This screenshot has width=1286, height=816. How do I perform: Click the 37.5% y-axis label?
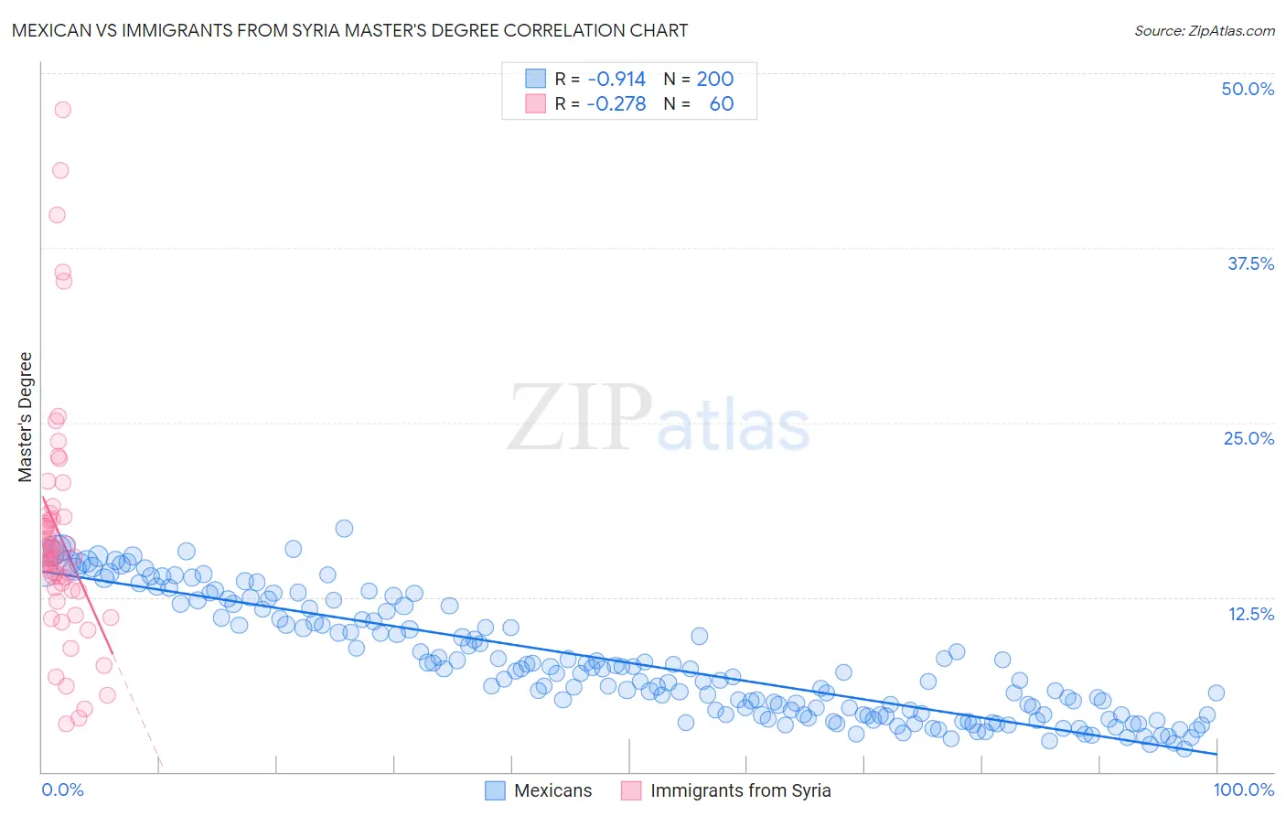(1250, 263)
